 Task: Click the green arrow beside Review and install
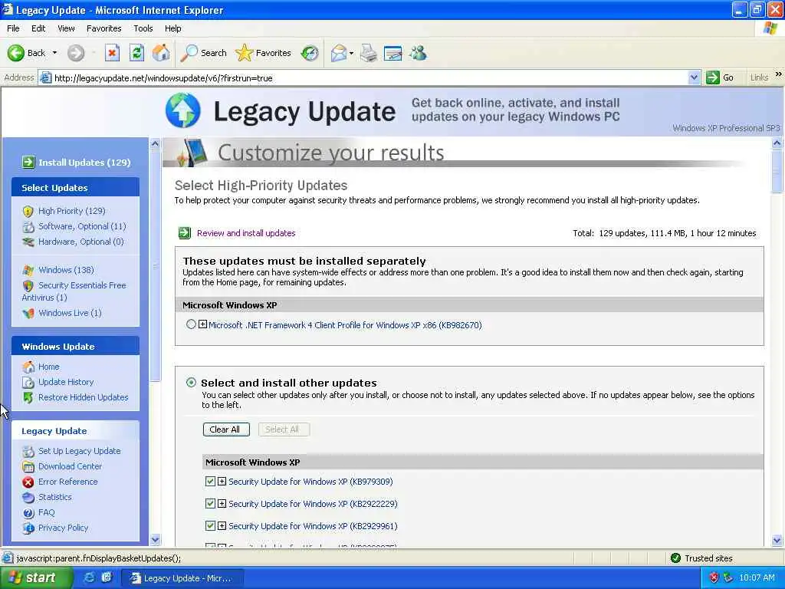tap(185, 233)
